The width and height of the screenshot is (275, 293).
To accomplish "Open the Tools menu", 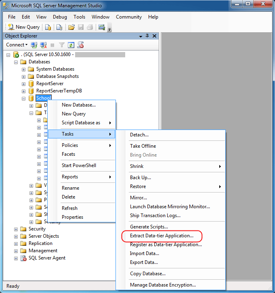I will point(79,17).
